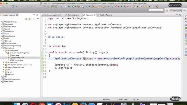This screenshot has width=187, height=105.
Task: Toggle fold on main method line 12
Action: click(47, 52)
